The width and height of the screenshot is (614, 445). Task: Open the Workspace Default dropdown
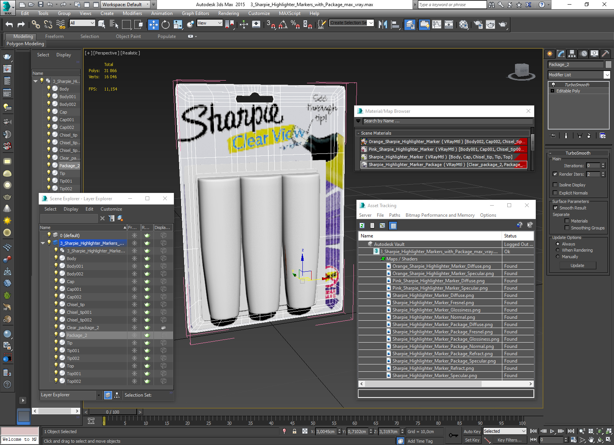tap(128, 5)
